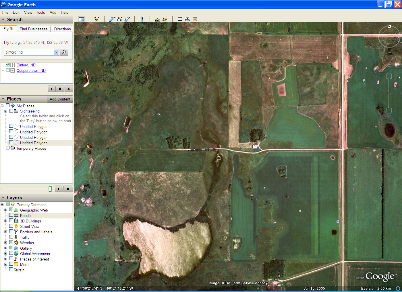Collapse the Places panel

[x=3, y=99]
